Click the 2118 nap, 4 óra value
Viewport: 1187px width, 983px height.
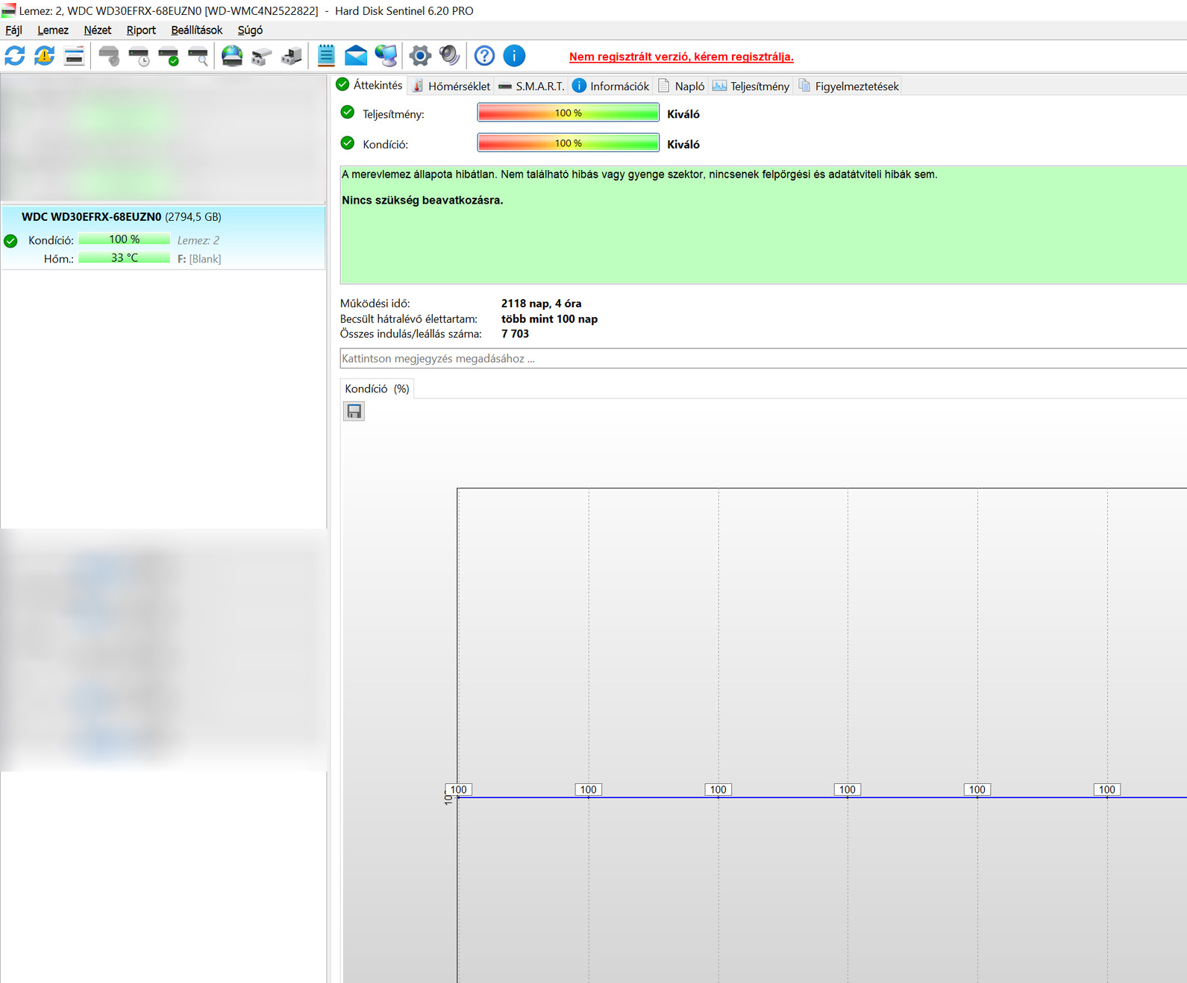pyautogui.click(x=541, y=304)
